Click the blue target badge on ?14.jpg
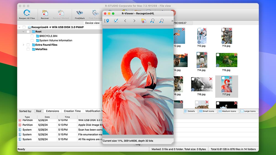This screenshot has height=155, width=276. click(x=198, y=66)
